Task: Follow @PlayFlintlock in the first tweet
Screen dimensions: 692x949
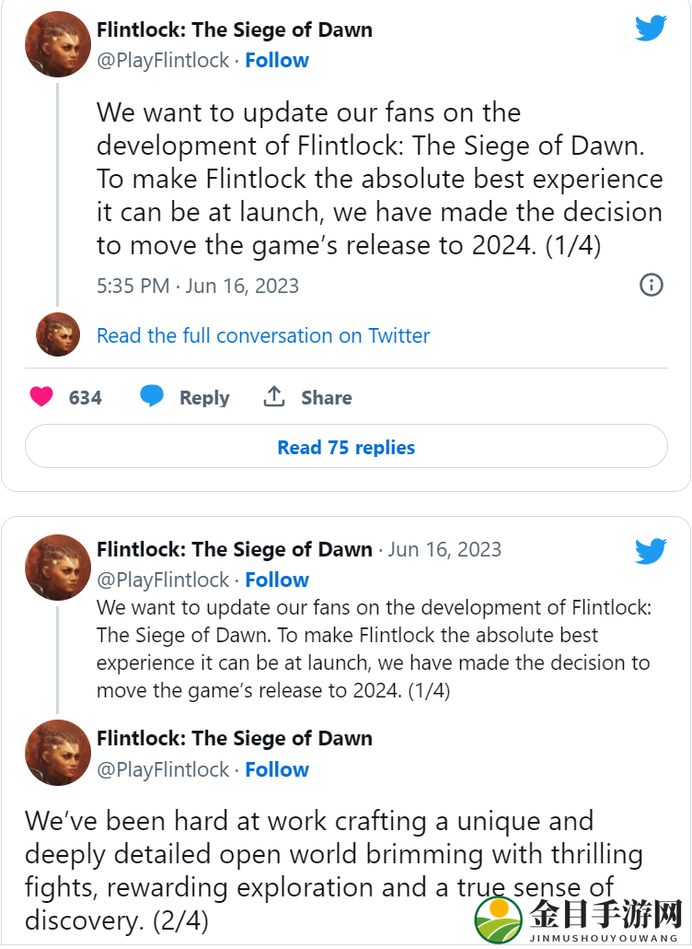Action: [x=277, y=61]
